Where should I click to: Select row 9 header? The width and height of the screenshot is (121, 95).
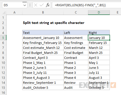[3, 58]
